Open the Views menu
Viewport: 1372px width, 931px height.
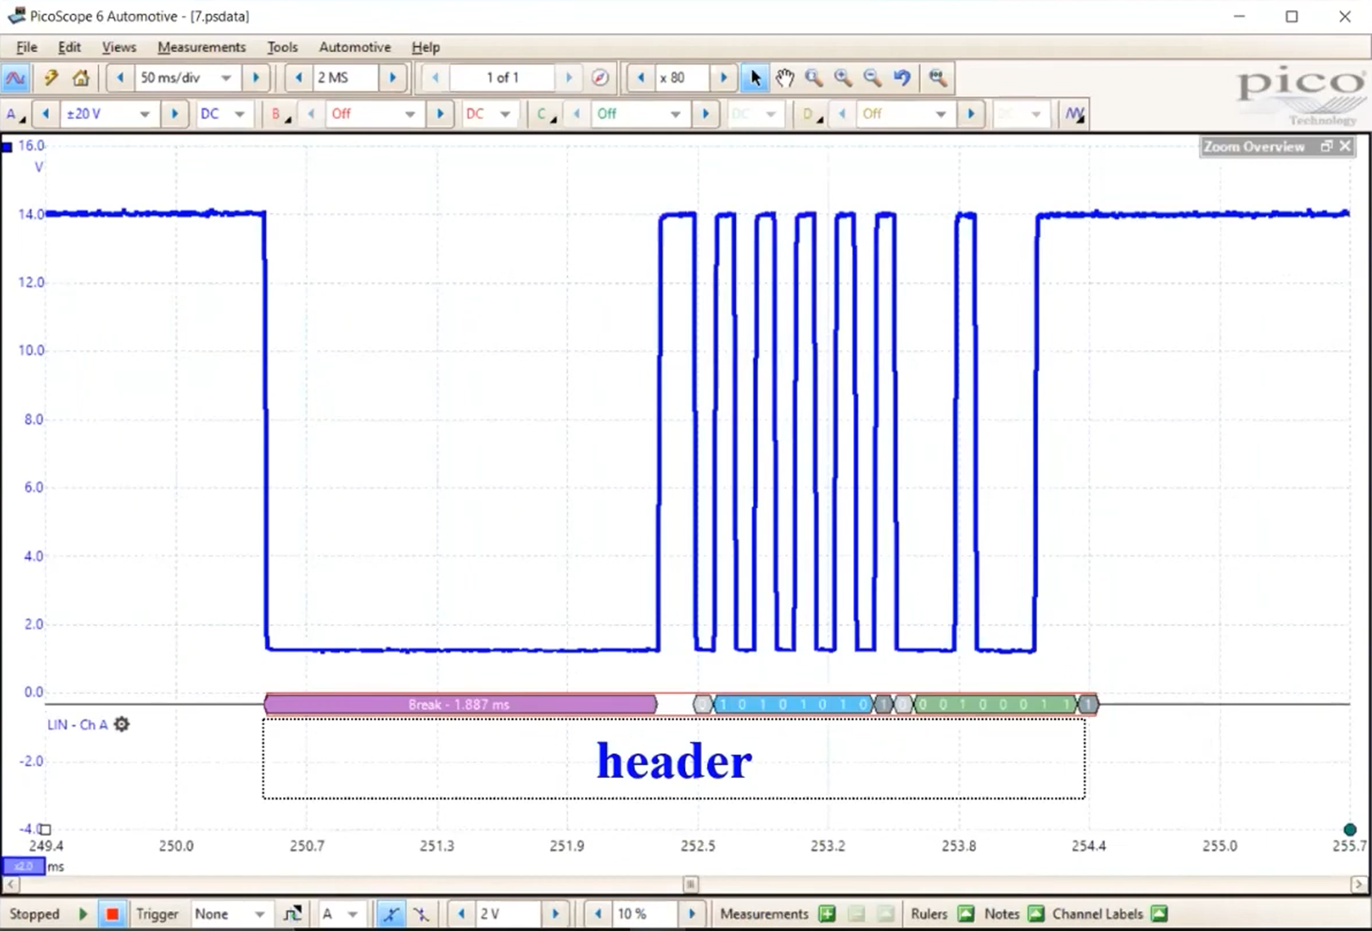coord(118,47)
